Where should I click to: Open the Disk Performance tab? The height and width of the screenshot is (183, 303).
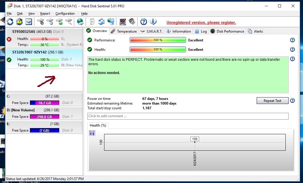pos(227,31)
